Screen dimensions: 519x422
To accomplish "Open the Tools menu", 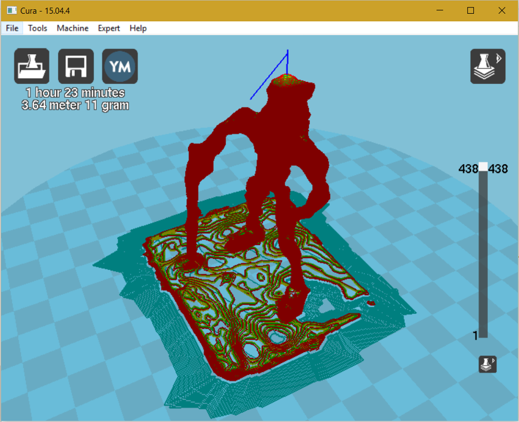I will pyautogui.click(x=37, y=28).
